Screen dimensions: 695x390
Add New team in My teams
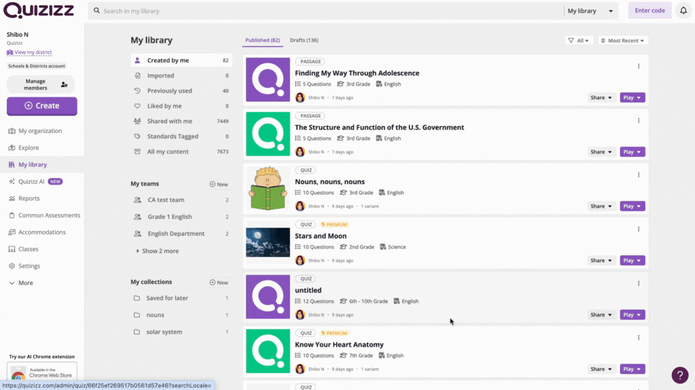click(218, 184)
